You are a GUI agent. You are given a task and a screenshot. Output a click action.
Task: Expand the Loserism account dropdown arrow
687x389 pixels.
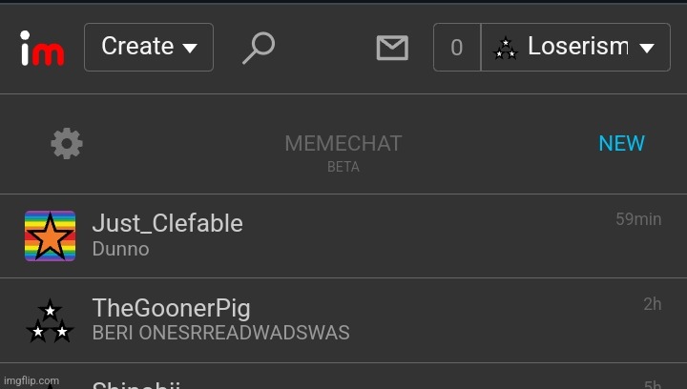point(647,48)
